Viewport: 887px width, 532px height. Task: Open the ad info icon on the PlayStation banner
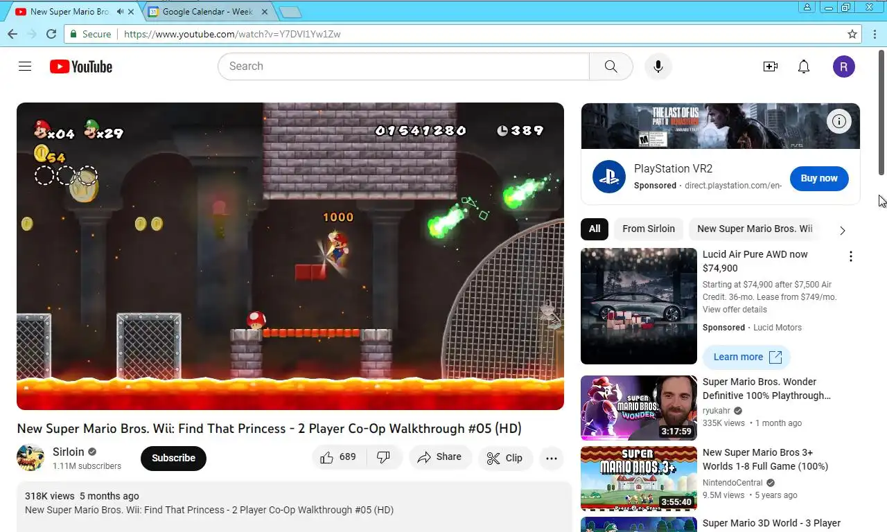point(839,122)
